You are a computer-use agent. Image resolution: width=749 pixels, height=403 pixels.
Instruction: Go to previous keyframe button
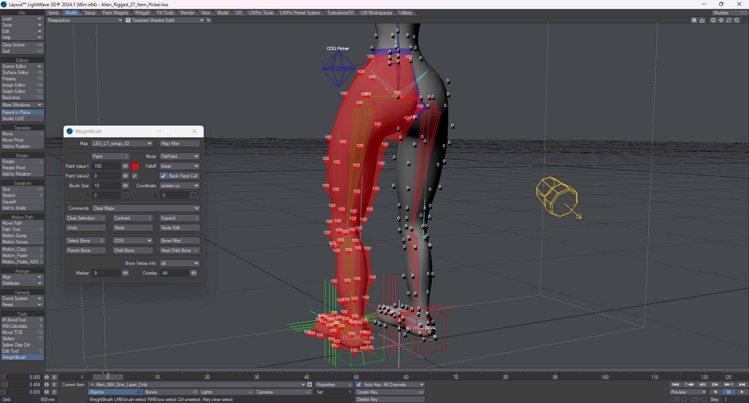(x=689, y=385)
